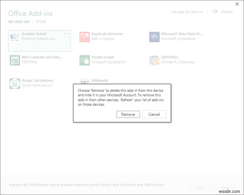Screen dimensions: 244x195
Task: Cancel the add-in removal dialog
Action: (154, 114)
